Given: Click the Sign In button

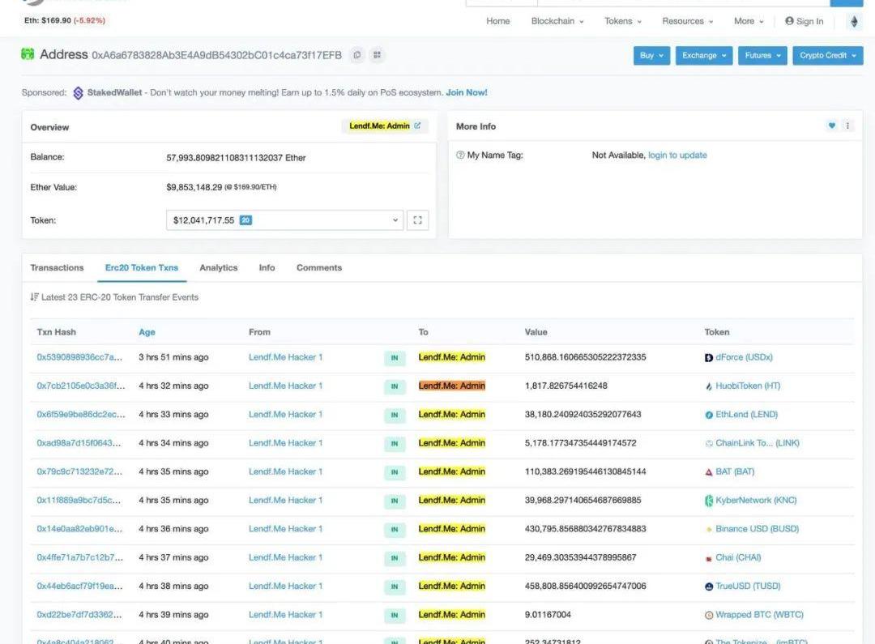Looking at the screenshot, I should click(x=804, y=21).
